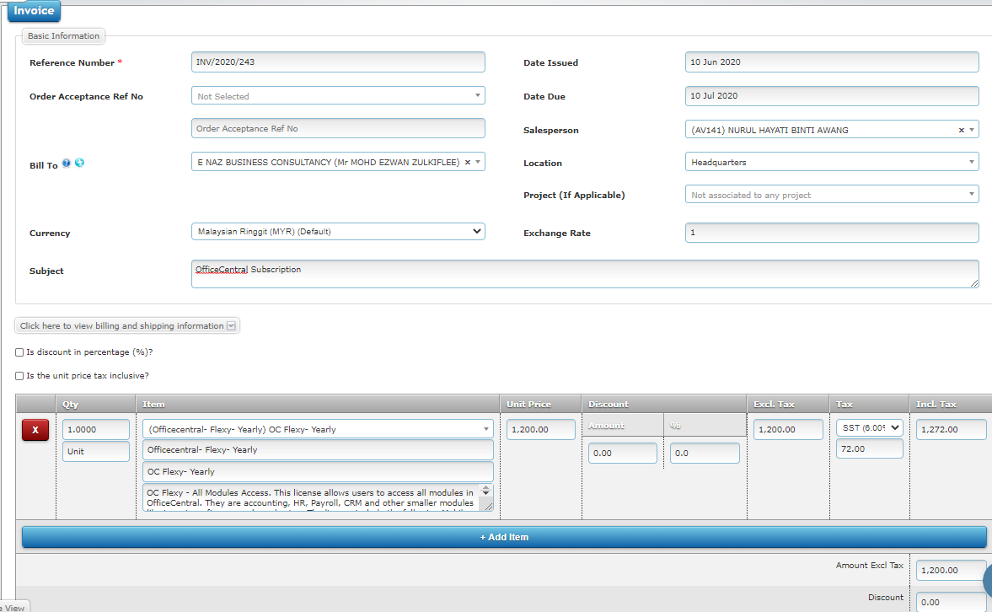Click the Invoice tab header
The image size is (992, 612).
[x=35, y=11]
